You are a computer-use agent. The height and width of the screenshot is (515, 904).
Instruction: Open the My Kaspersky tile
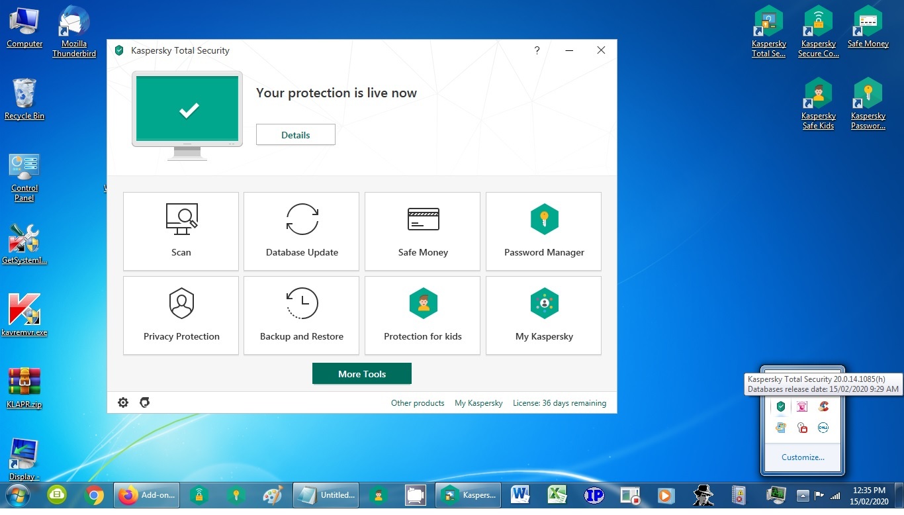tap(544, 315)
